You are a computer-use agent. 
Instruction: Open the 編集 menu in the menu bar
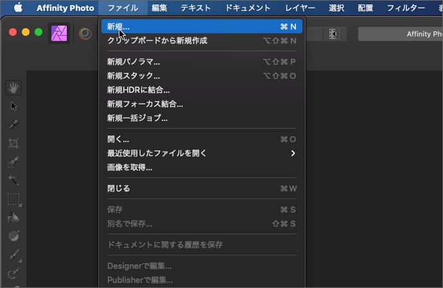click(x=159, y=8)
